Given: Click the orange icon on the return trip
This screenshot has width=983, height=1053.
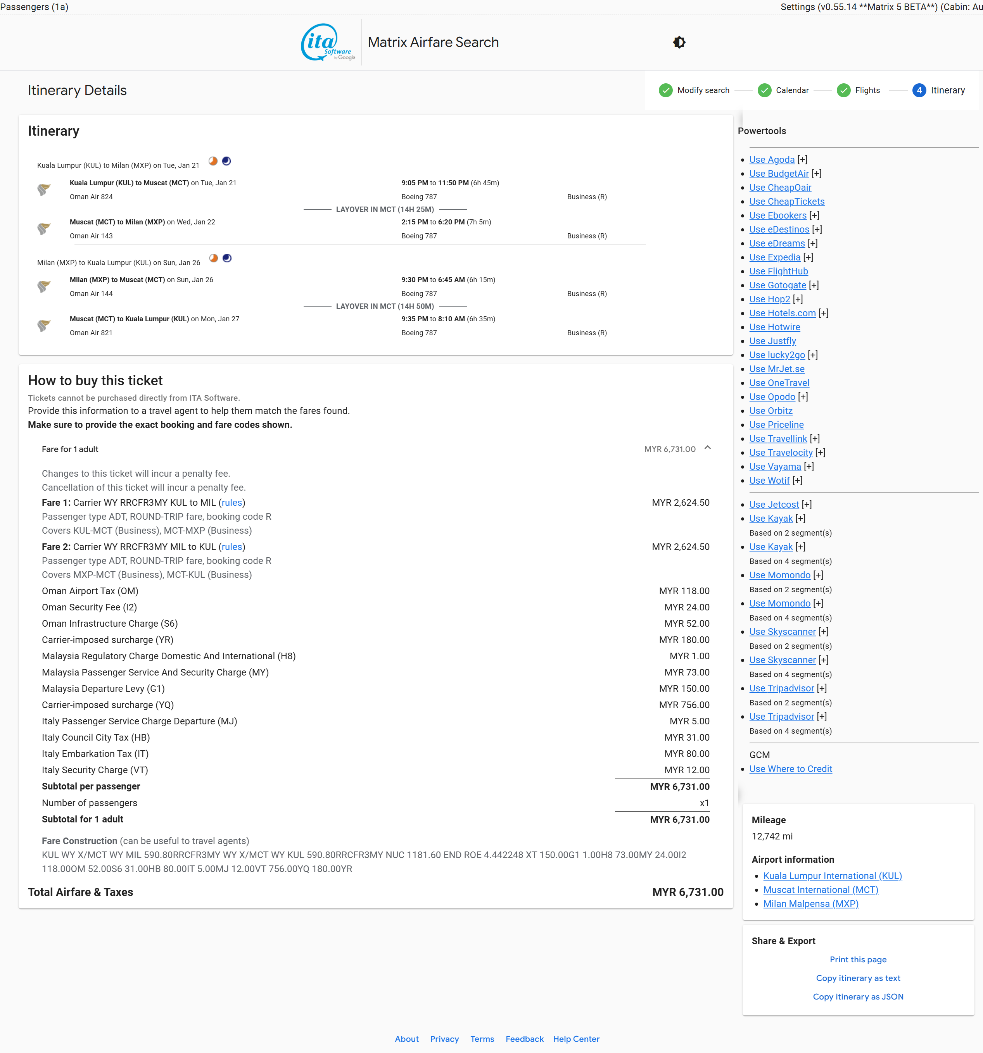Looking at the screenshot, I should [x=214, y=258].
